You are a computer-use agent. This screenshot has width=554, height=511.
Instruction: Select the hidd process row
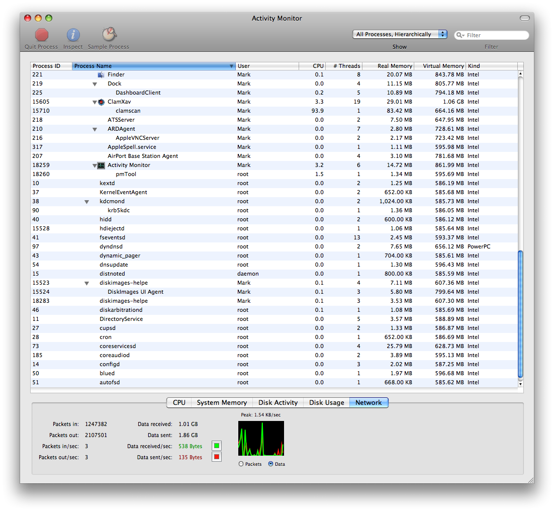(274, 219)
